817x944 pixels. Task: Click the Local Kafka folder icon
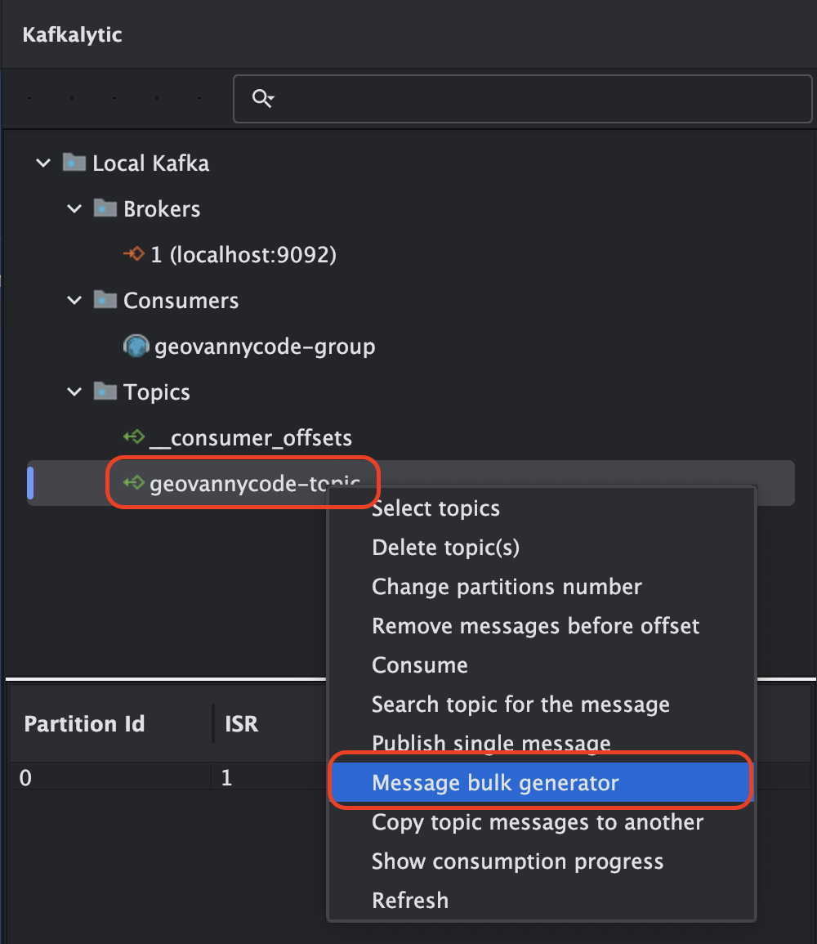coord(74,163)
